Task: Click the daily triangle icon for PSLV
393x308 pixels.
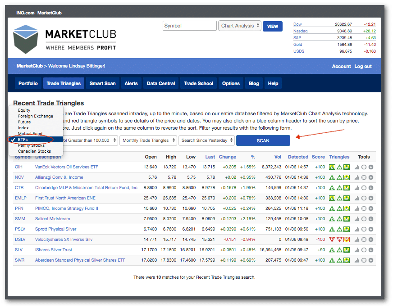Action: (332, 229)
